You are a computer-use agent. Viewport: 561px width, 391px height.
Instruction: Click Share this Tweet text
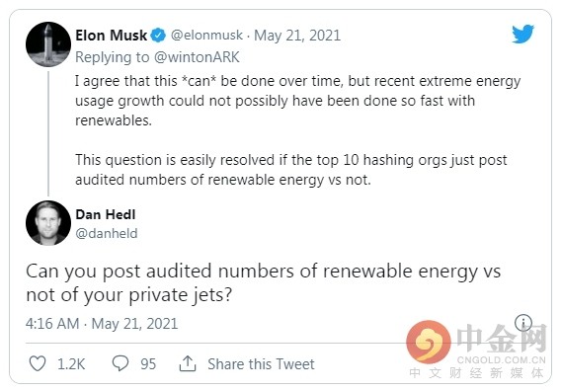(261, 363)
